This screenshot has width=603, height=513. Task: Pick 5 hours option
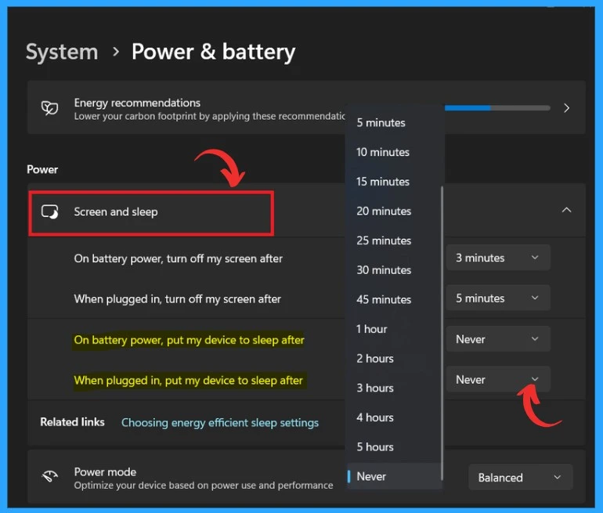(x=393, y=447)
